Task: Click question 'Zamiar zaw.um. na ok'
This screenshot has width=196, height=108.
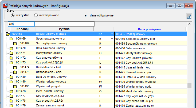Action: point(50,105)
